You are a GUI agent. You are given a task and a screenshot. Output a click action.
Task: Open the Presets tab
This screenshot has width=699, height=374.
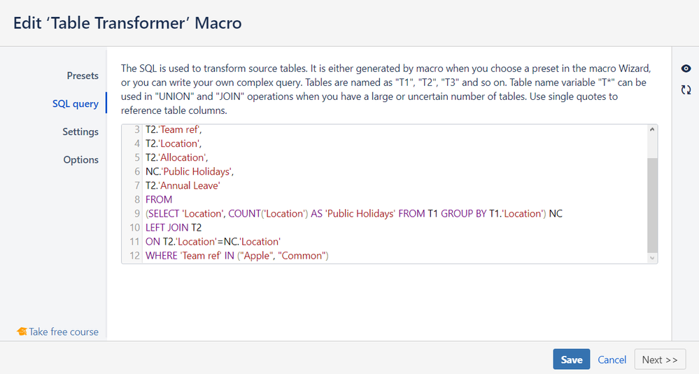click(83, 75)
